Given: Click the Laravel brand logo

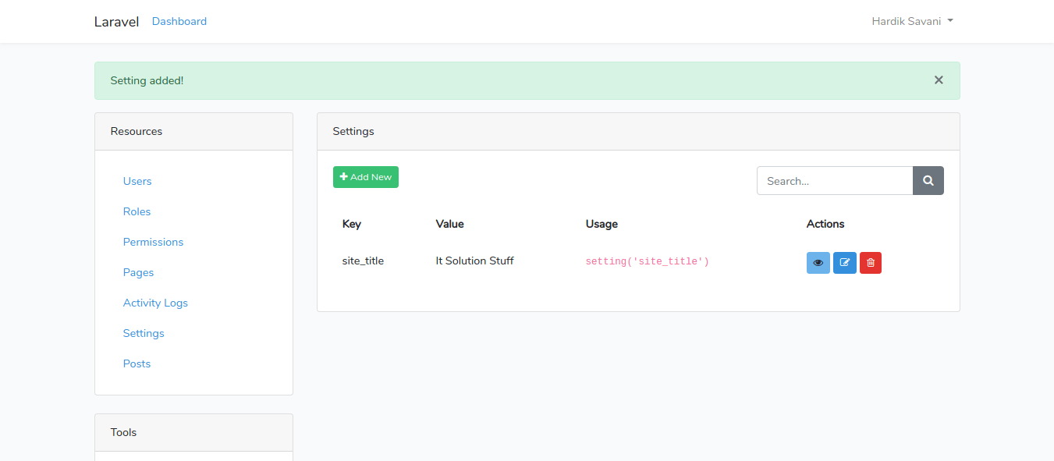Looking at the screenshot, I should point(116,22).
